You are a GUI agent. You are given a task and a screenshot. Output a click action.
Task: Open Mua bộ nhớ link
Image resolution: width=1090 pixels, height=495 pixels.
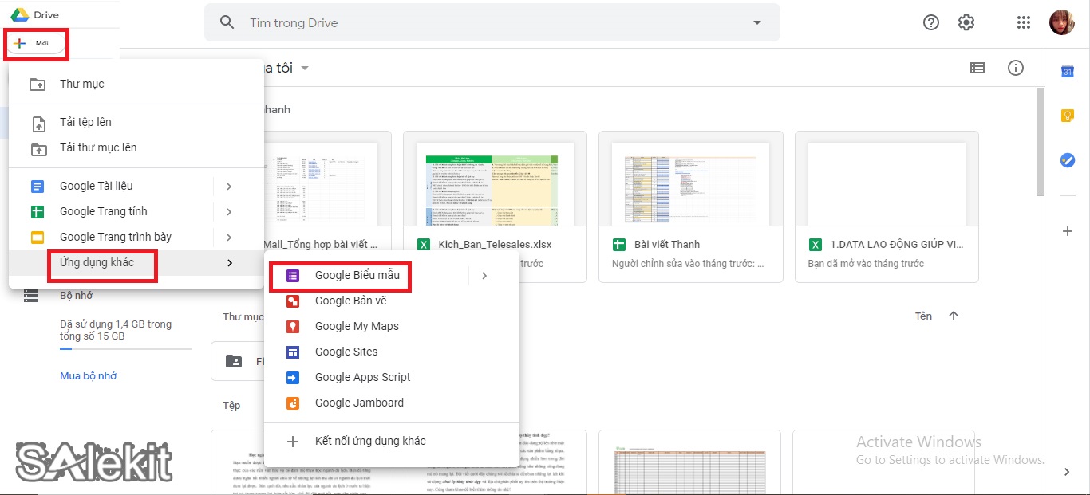[88, 375]
